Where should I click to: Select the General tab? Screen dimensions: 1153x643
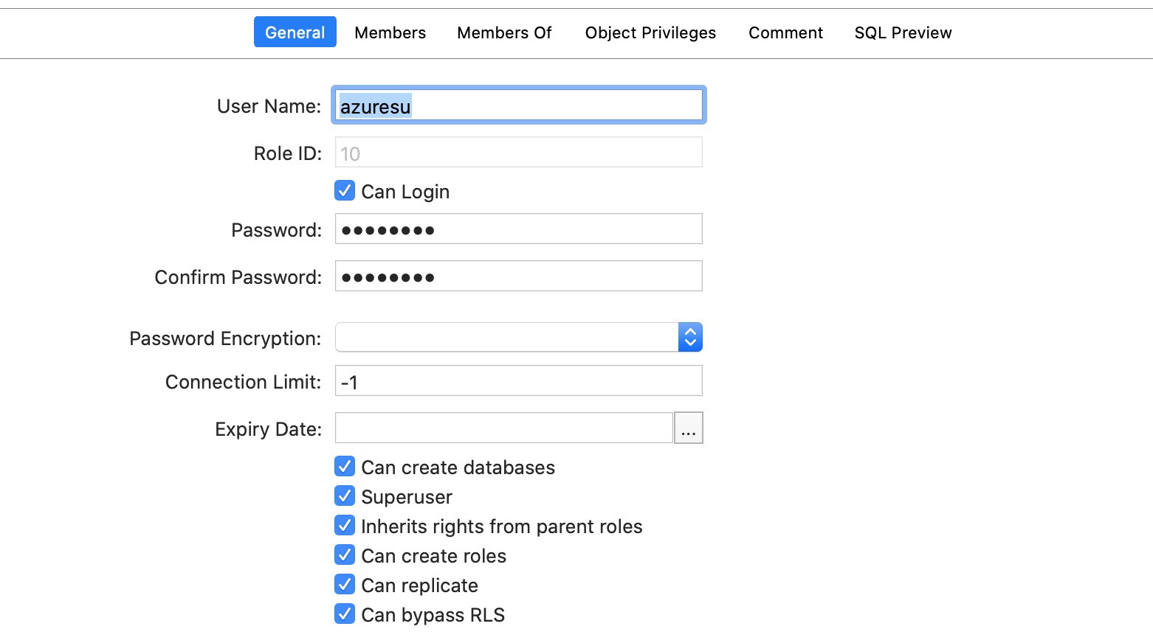click(295, 32)
